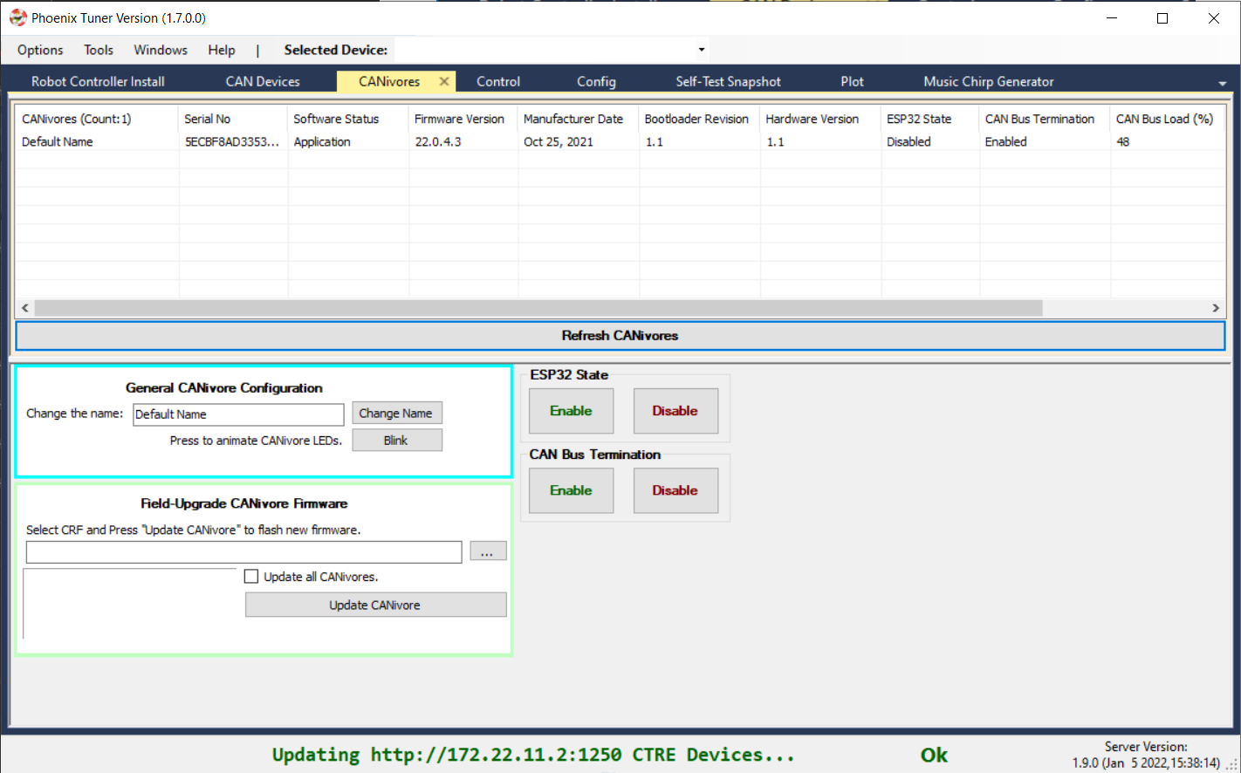Enable the ESP32 State

[x=571, y=411]
